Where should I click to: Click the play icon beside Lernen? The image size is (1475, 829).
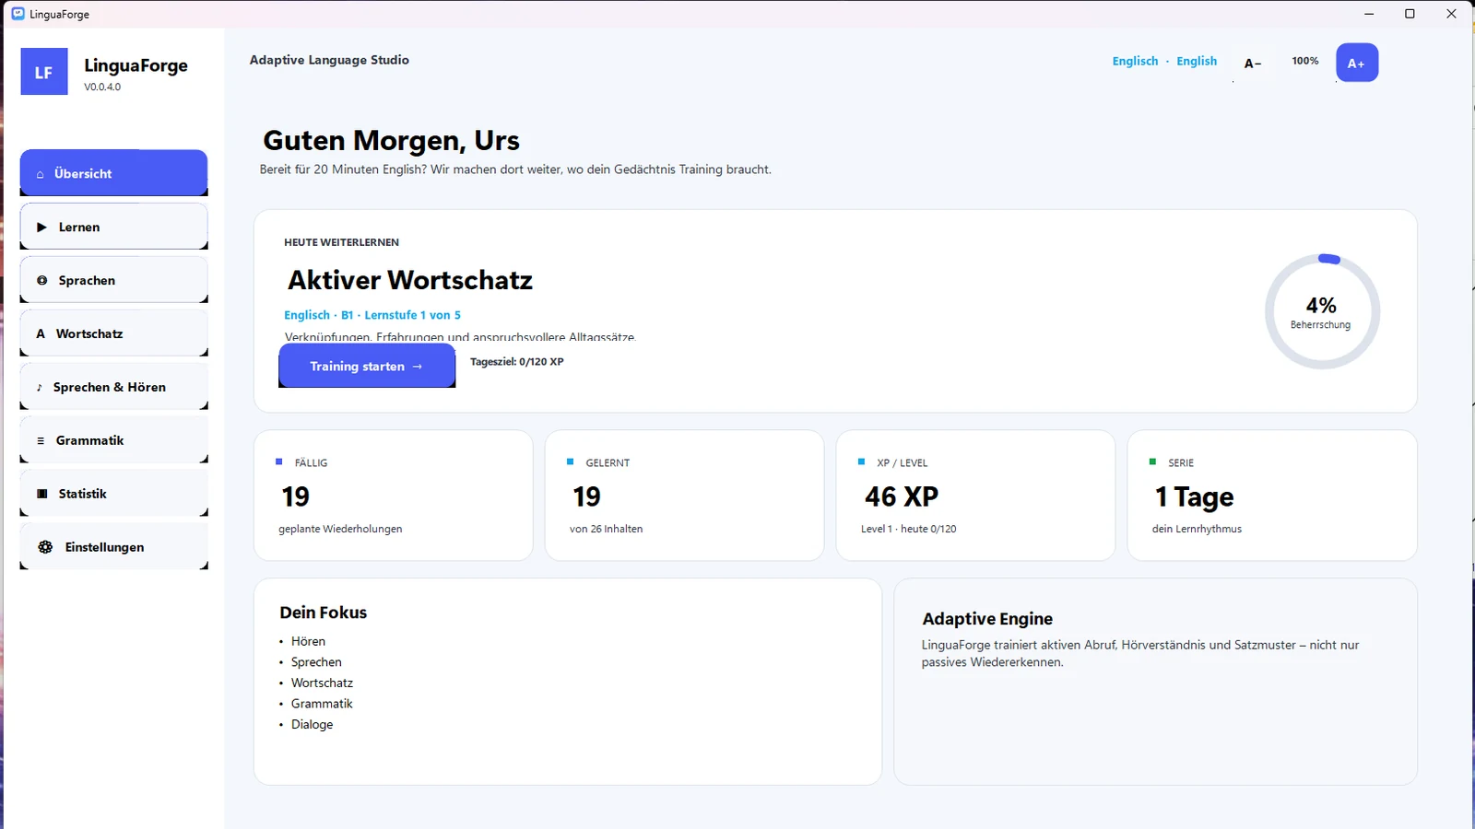[x=41, y=227]
